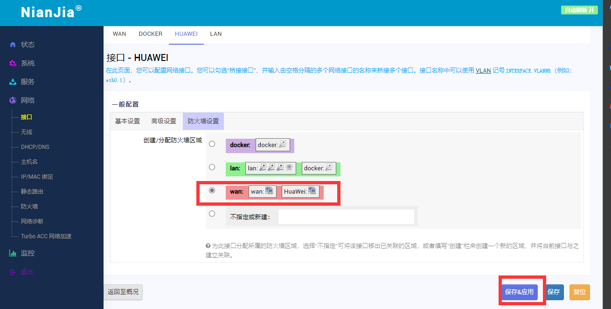Click the 返回至概况 button
This screenshot has height=309, width=611.
[123, 292]
